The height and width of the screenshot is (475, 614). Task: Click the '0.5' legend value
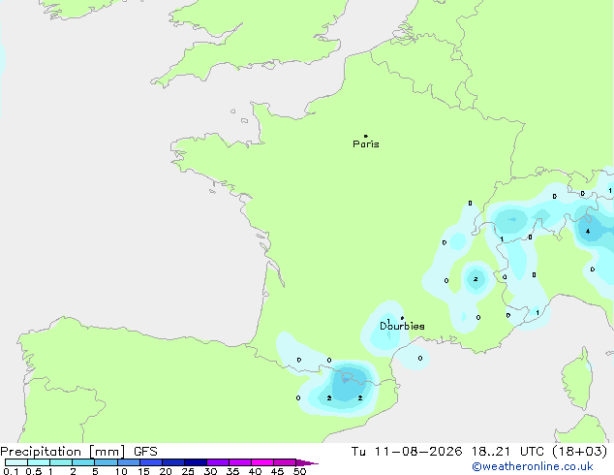(x=34, y=471)
